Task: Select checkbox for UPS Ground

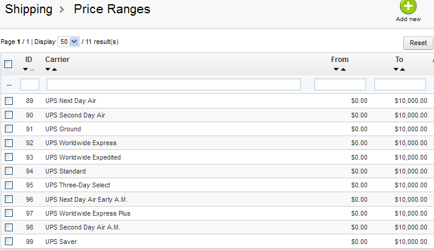Action: (x=9, y=129)
